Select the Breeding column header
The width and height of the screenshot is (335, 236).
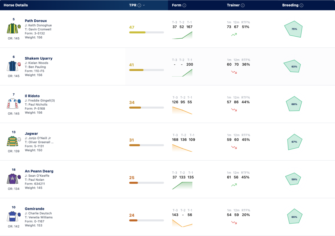pyautogui.click(x=290, y=5)
